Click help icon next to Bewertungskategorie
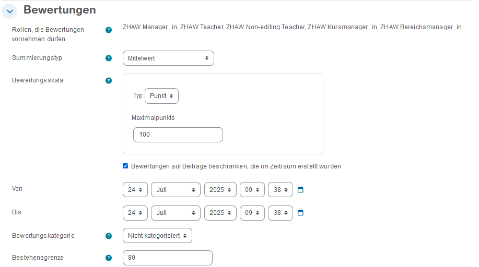The image size is (479, 267). tap(109, 236)
